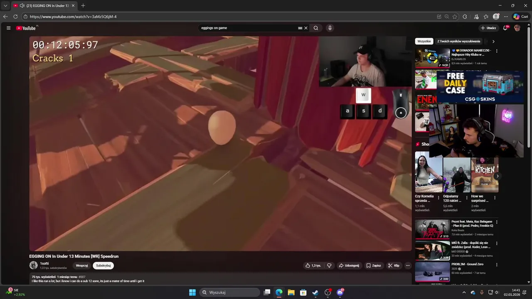The image size is (532, 299).
Task: Open options for Odpalamy 120 rakiet short
Action: [466, 198]
